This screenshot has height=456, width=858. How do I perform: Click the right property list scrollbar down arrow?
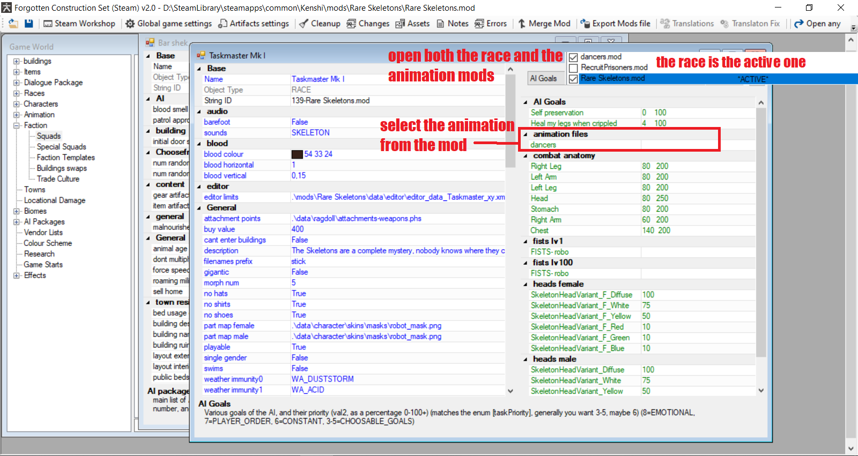point(761,391)
